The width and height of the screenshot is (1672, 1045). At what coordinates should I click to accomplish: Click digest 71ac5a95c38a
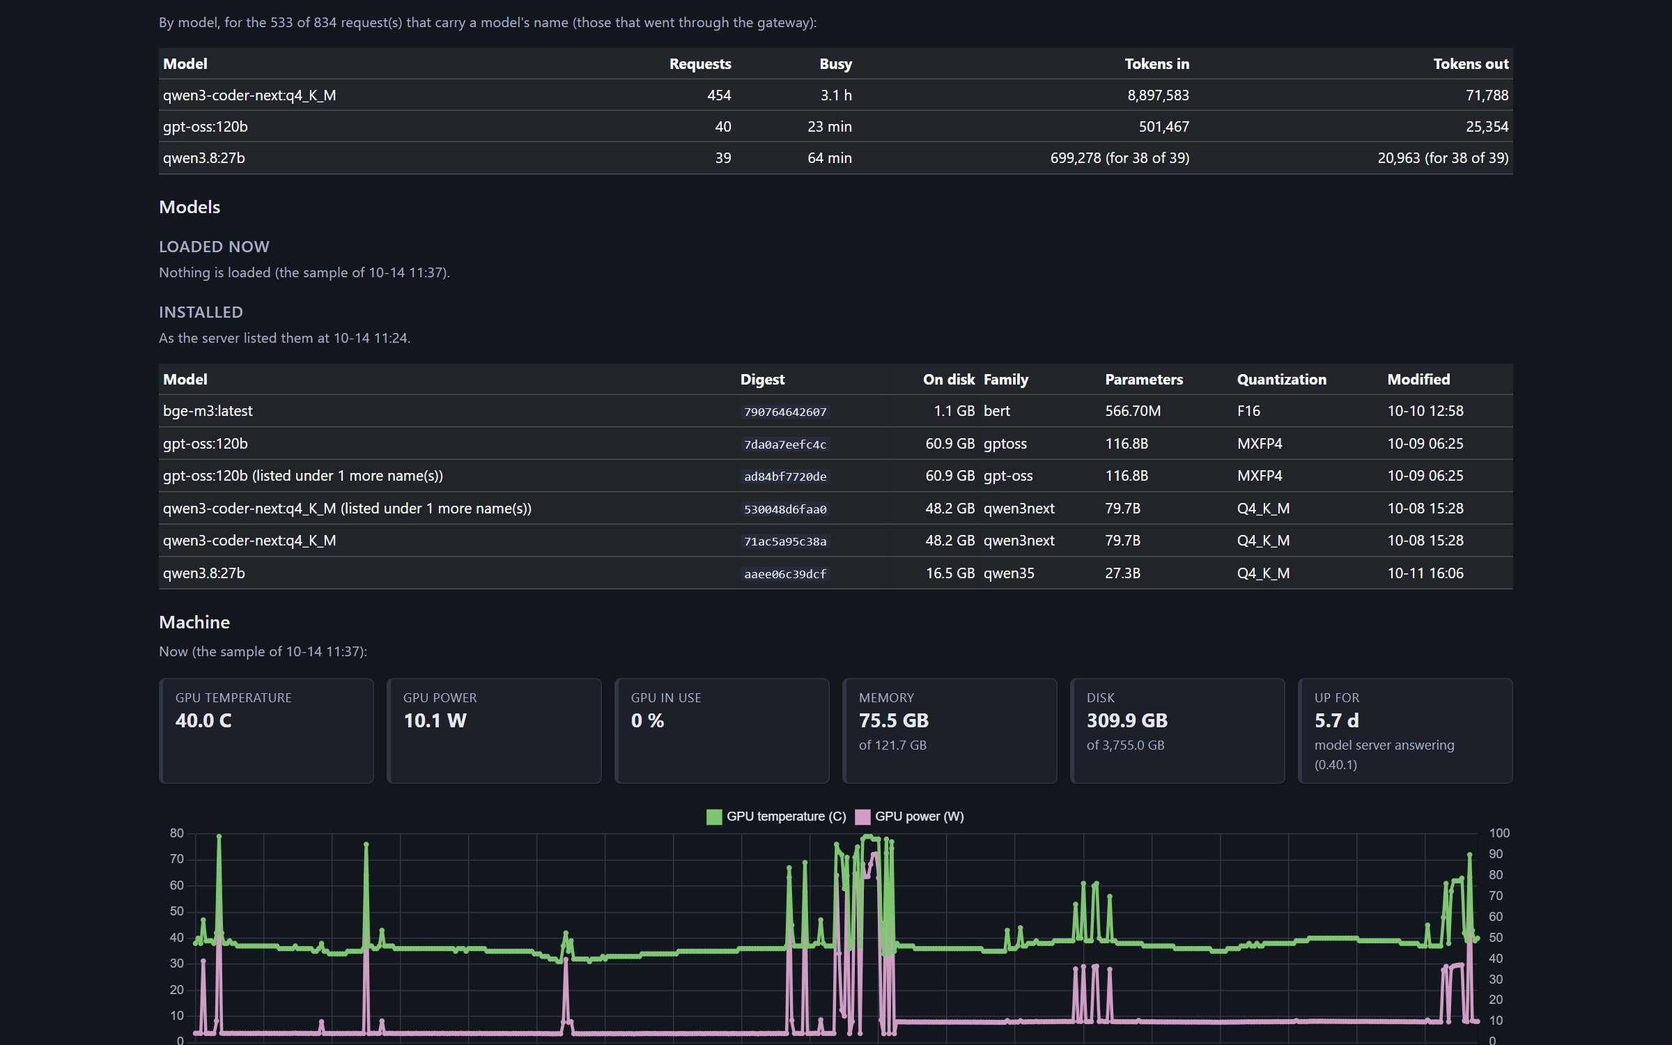point(785,541)
